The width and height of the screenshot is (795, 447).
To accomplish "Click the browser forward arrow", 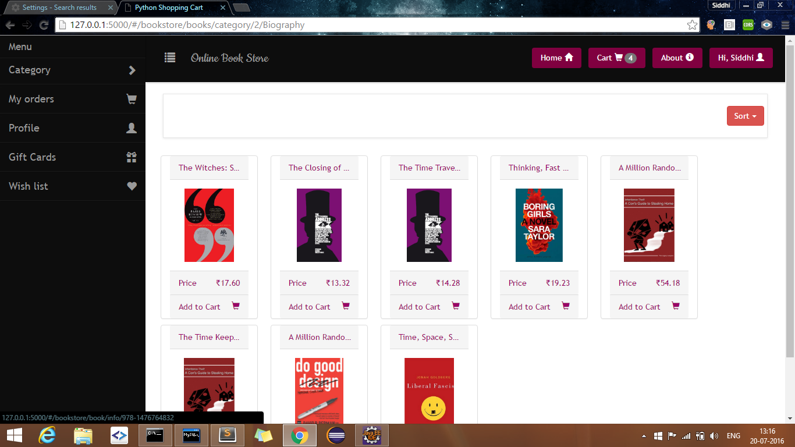I will click(x=27, y=25).
